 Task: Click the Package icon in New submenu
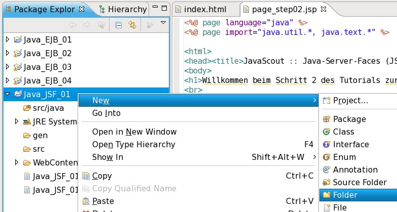(327, 119)
